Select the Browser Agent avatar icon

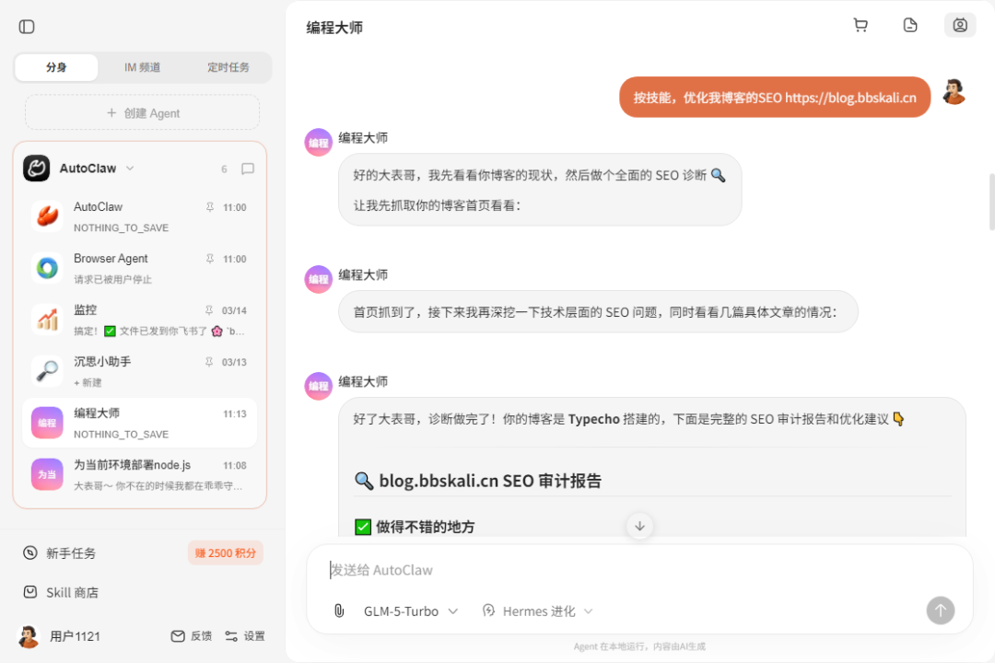[47, 268]
